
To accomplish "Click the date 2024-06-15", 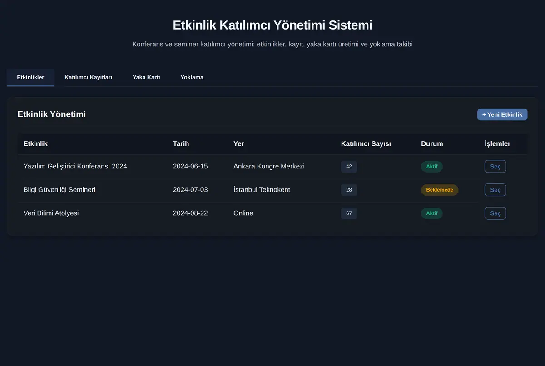I will coord(190,167).
